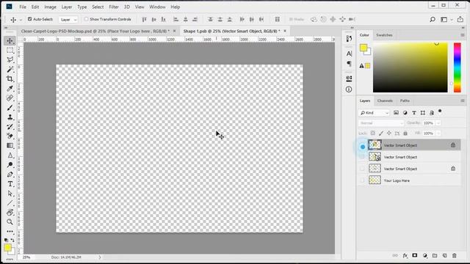470x264 pixels.
Task: Choose the Eyedropper tool
Action: (10, 89)
